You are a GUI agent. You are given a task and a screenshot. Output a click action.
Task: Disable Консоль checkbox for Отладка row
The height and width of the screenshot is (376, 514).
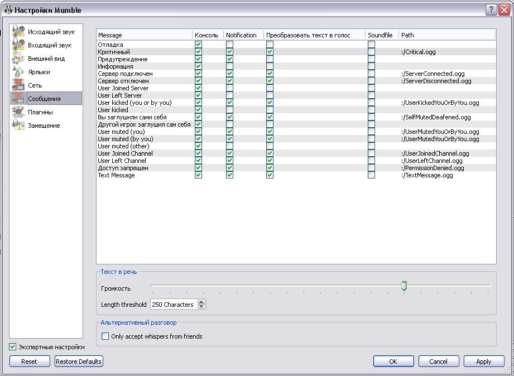tap(198, 45)
